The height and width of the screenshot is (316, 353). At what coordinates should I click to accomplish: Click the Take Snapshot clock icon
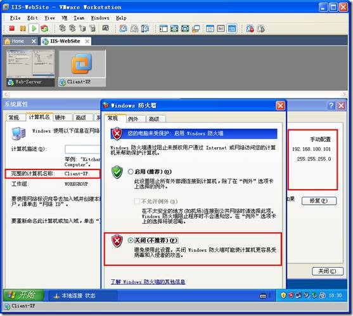(x=123, y=29)
